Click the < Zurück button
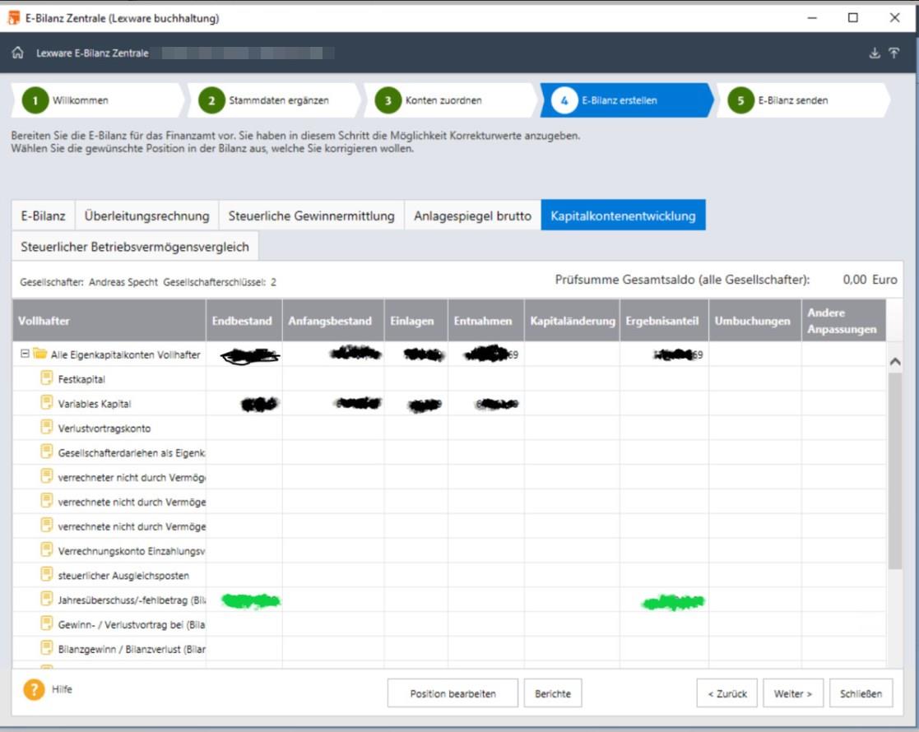Viewport: 919px width, 732px height. point(726,693)
